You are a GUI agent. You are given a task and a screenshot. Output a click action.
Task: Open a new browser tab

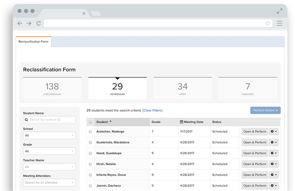96,13
